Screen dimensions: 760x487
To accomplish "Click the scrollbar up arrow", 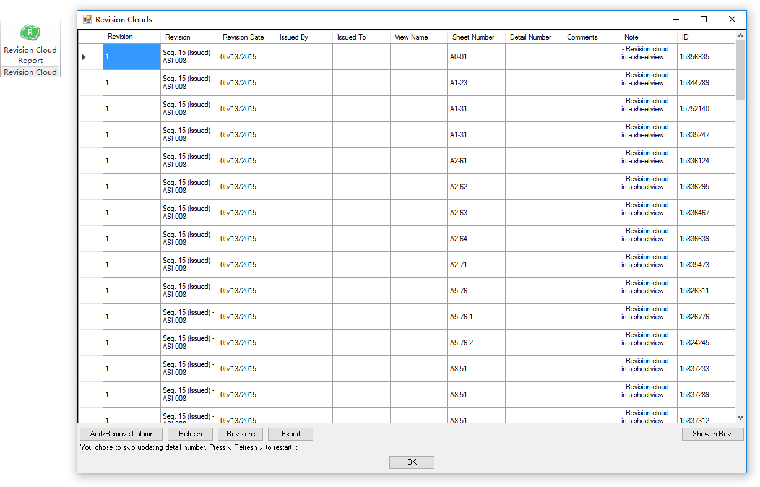I will click(x=740, y=37).
